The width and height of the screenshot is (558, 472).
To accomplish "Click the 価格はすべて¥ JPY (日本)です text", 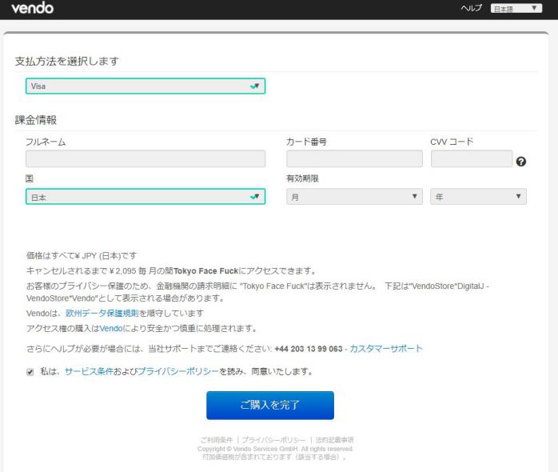I will 82,255.
